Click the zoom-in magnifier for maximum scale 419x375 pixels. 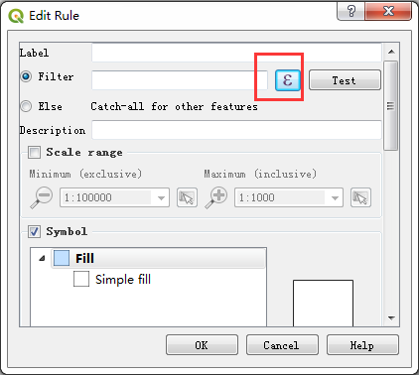click(215, 197)
